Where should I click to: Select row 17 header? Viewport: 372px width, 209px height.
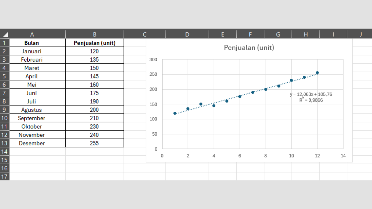[4, 176]
